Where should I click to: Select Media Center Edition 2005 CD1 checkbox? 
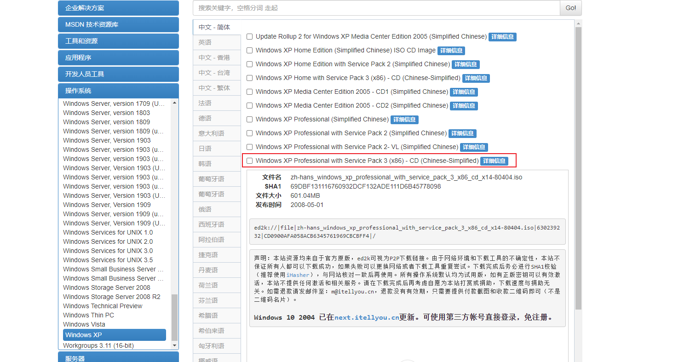click(250, 92)
